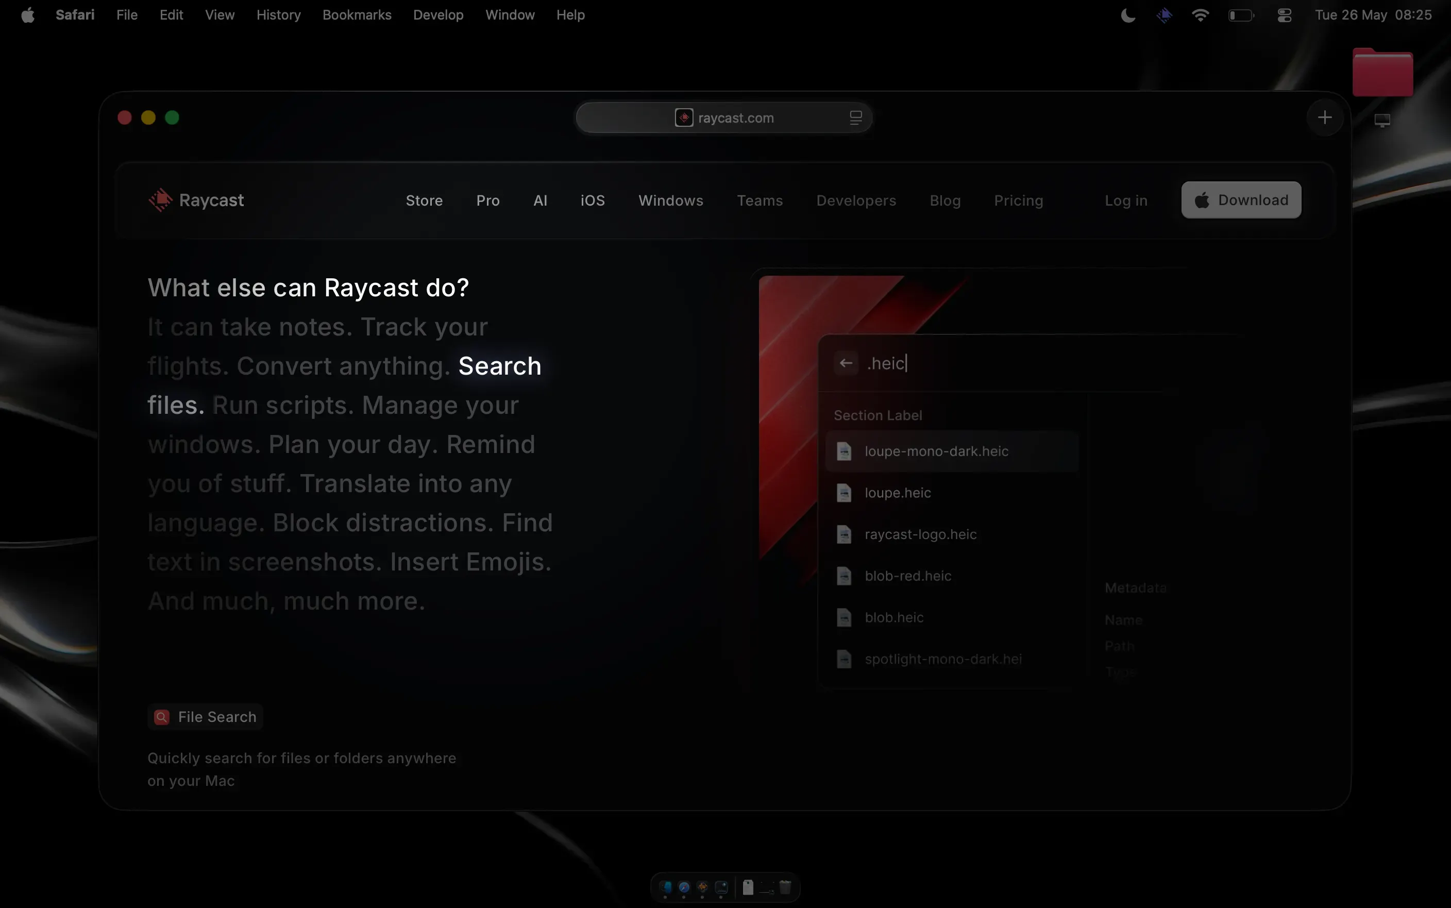Open Control Center from the menu bar
The height and width of the screenshot is (908, 1451).
pyautogui.click(x=1284, y=15)
